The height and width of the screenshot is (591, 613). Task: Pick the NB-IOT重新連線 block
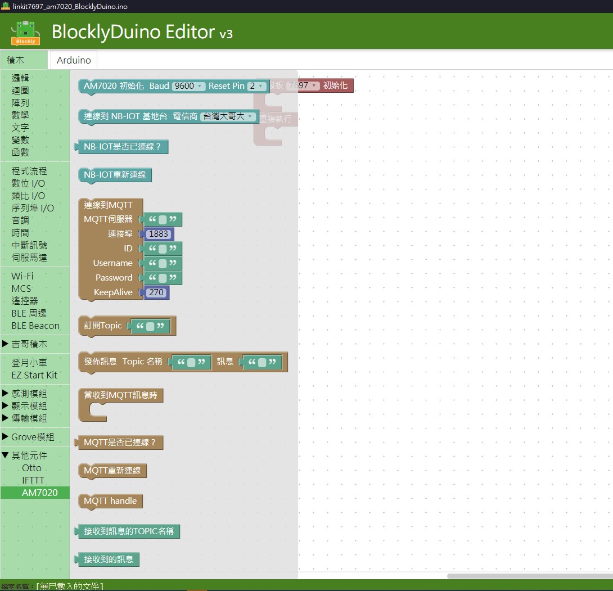[115, 175]
